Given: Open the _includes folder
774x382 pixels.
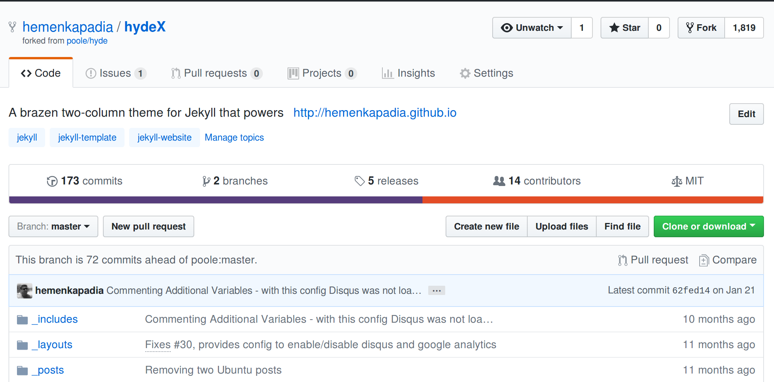Looking at the screenshot, I should (x=55, y=319).
